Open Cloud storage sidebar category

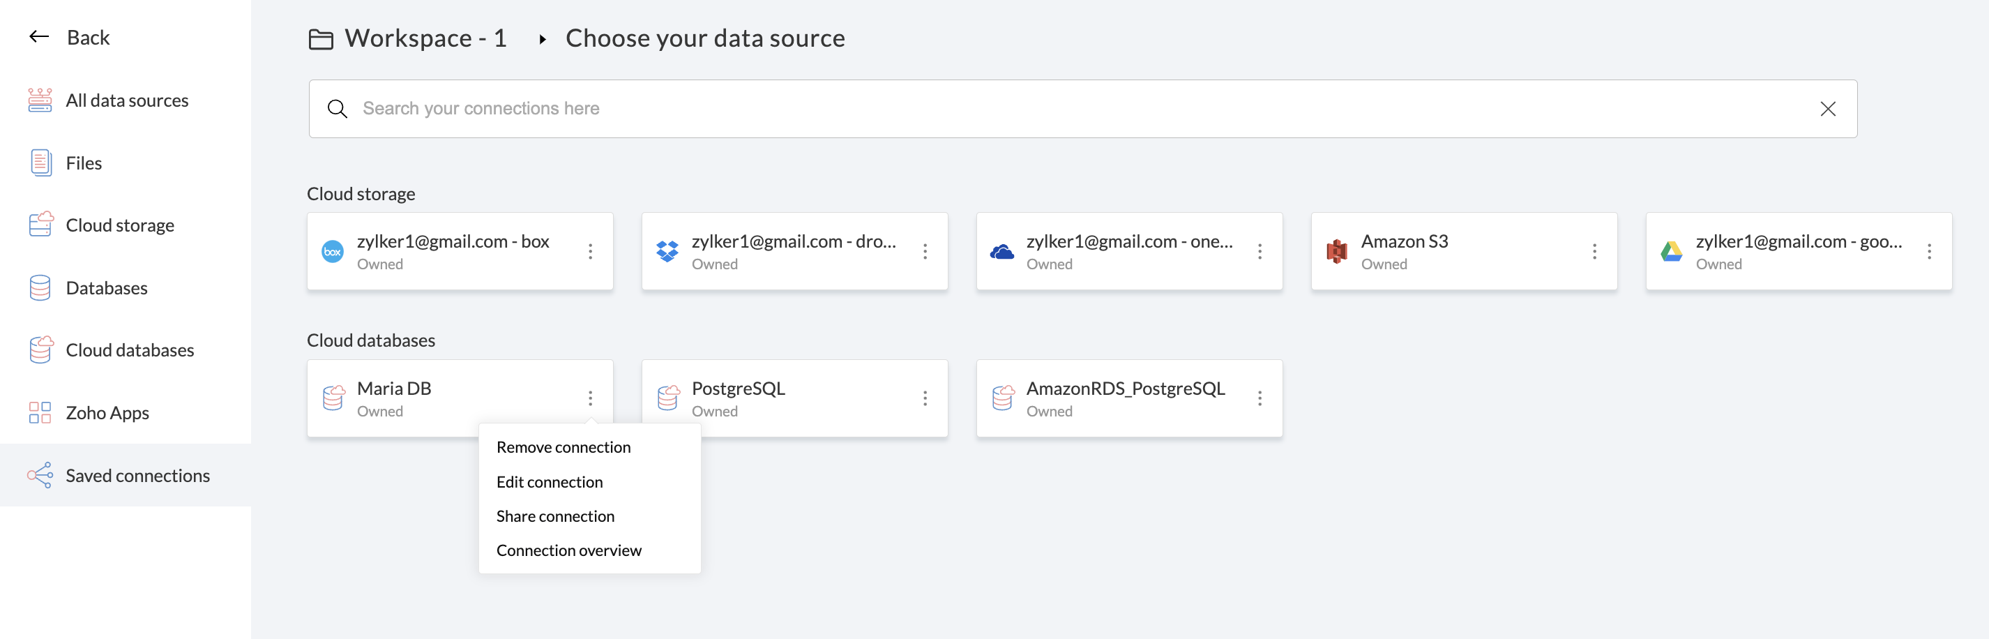tap(120, 225)
